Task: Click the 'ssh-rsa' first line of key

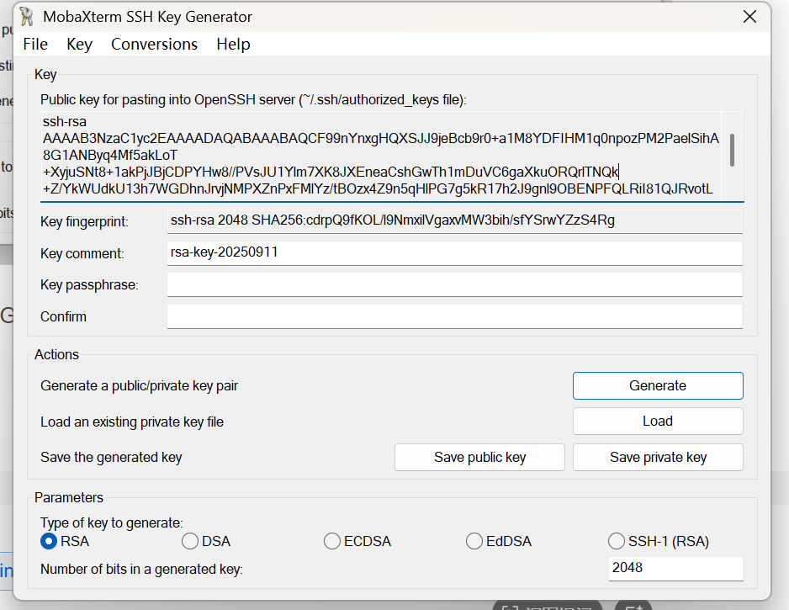Action: click(65, 122)
